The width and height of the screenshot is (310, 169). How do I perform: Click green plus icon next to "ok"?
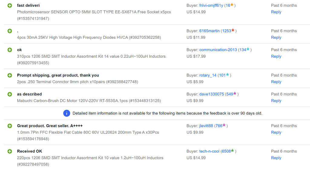click(10, 50)
